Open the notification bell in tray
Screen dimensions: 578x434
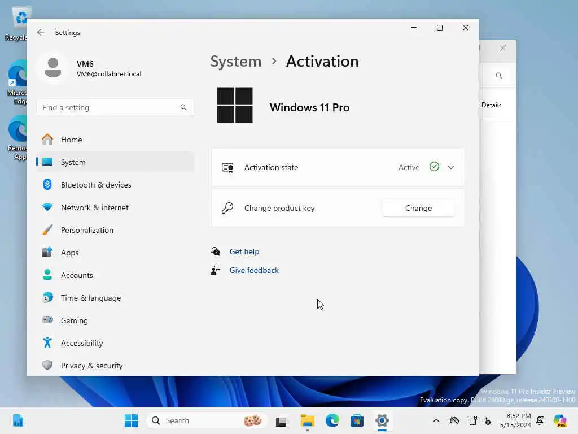click(x=540, y=420)
